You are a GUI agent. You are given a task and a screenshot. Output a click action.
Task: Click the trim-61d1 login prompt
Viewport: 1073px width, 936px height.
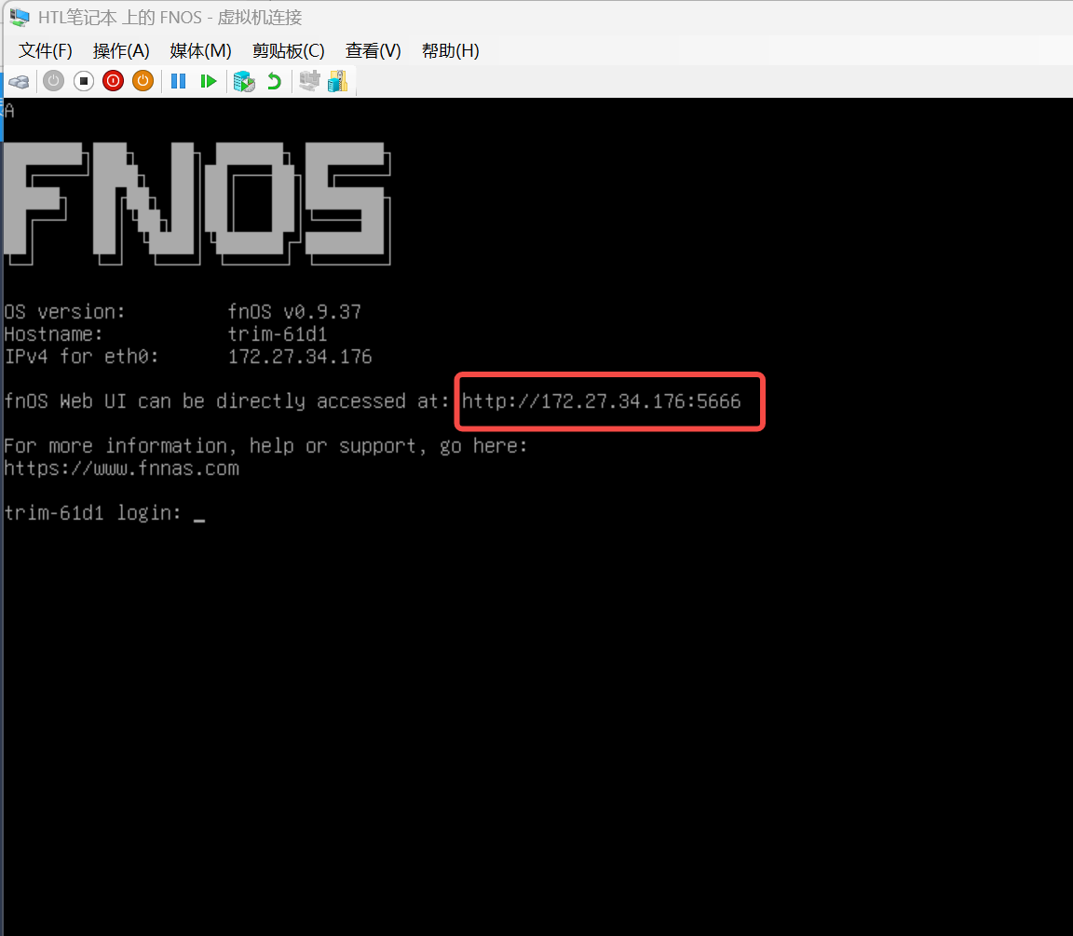click(x=92, y=513)
